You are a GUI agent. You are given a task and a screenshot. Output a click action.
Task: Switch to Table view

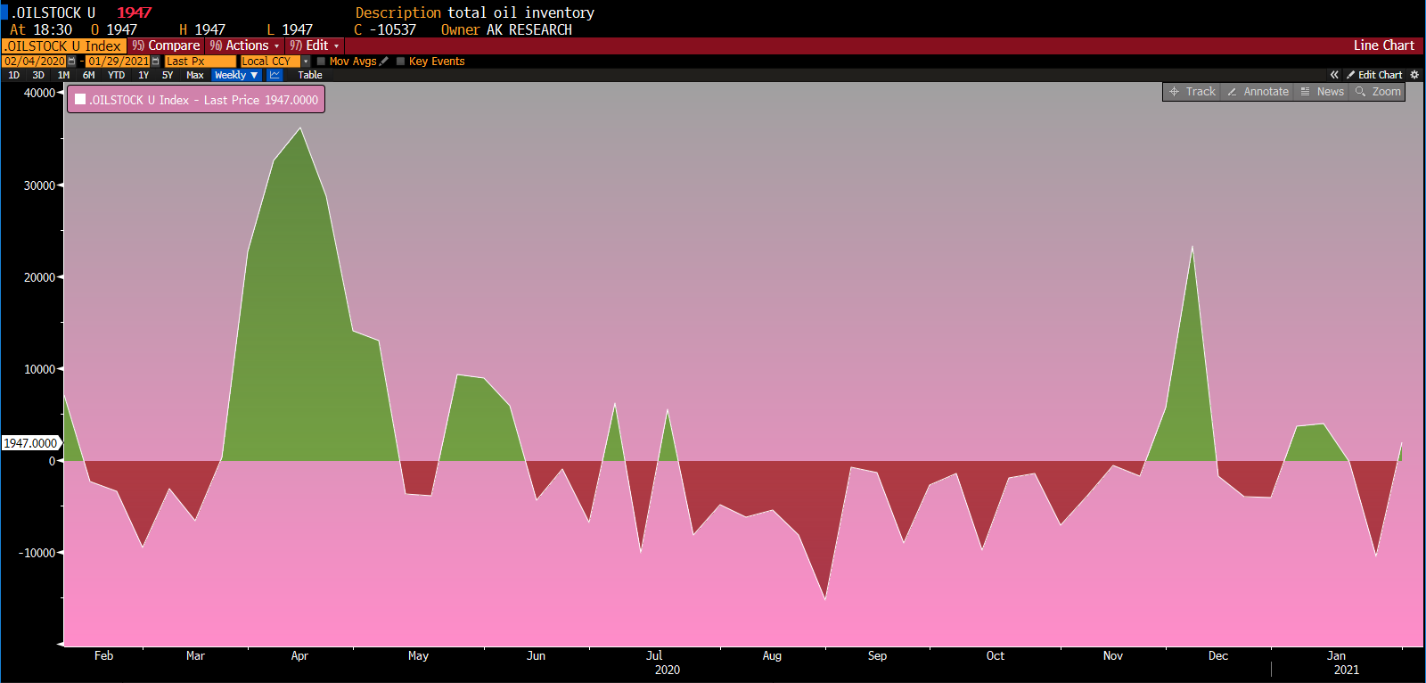tap(310, 75)
